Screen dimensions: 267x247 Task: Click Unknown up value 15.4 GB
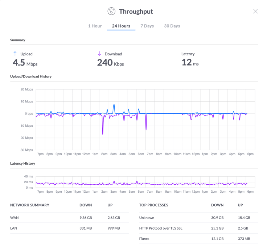tap(244, 218)
